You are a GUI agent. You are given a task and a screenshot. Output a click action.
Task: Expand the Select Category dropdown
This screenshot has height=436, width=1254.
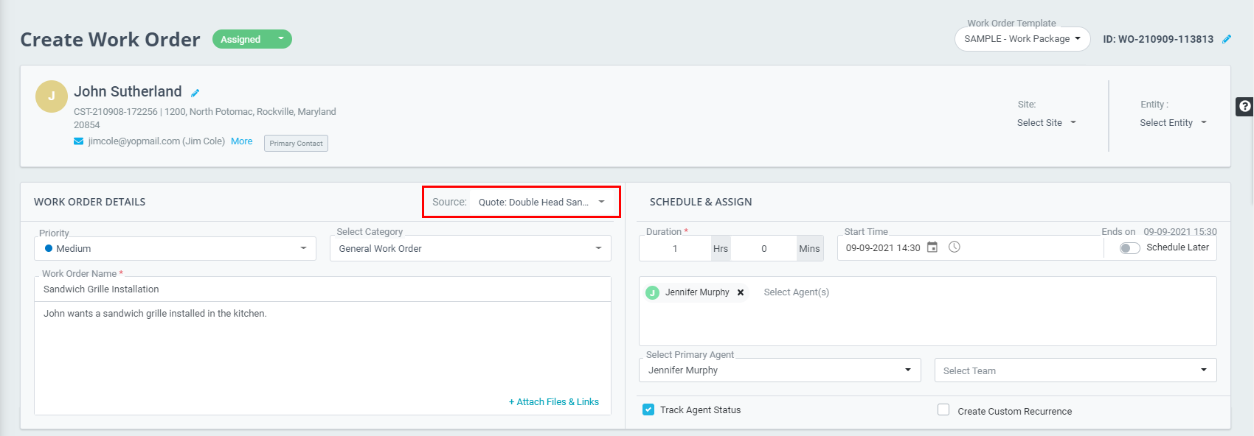(471, 249)
